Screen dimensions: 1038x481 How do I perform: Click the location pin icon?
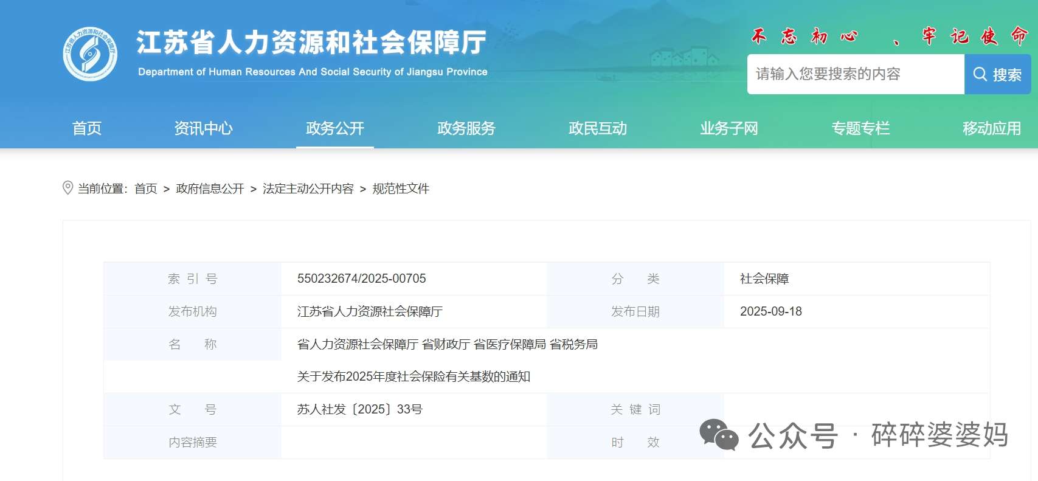coord(68,188)
